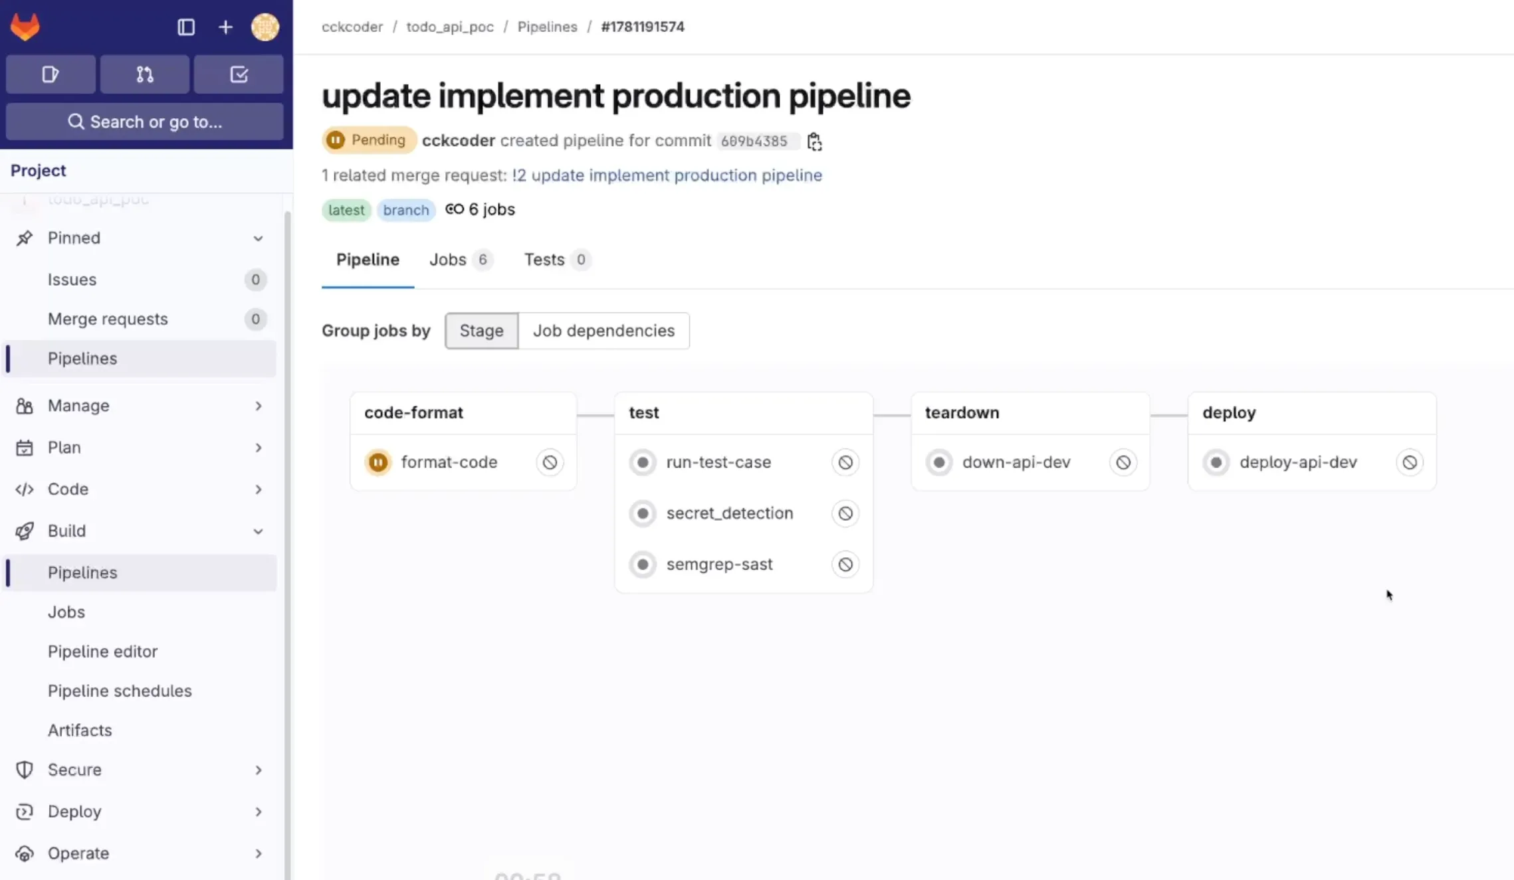This screenshot has width=1514, height=880.
Task: Switch grouping to Job dependencies
Action: [x=603, y=331]
